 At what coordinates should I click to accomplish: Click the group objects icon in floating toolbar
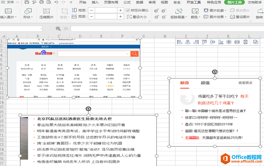point(256,42)
